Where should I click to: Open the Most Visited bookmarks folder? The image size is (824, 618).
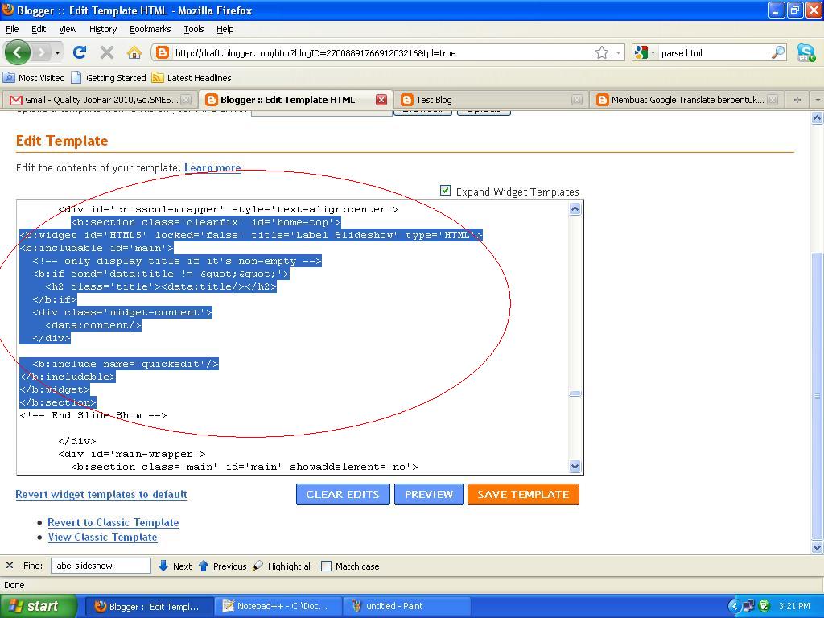click(x=34, y=78)
